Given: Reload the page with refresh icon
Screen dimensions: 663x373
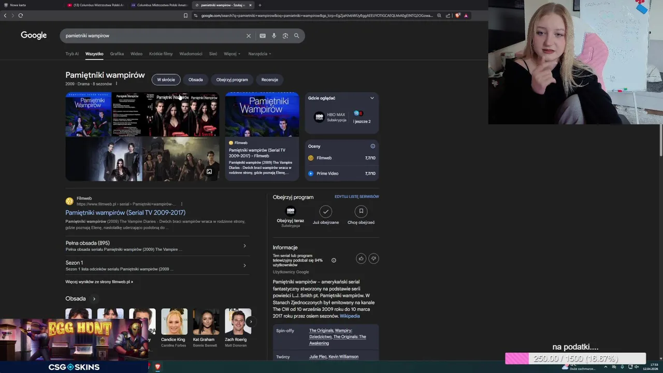Looking at the screenshot, I should [x=21, y=16].
